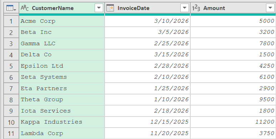
Task: Click the 2/10/2026 date cell
Action: coord(147,77)
